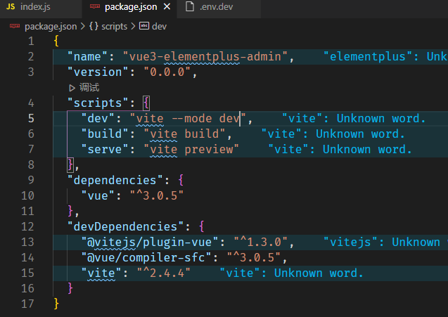Click the npm icon on package.json tab
This screenshot has width=448, height=317.
[95, 6]
